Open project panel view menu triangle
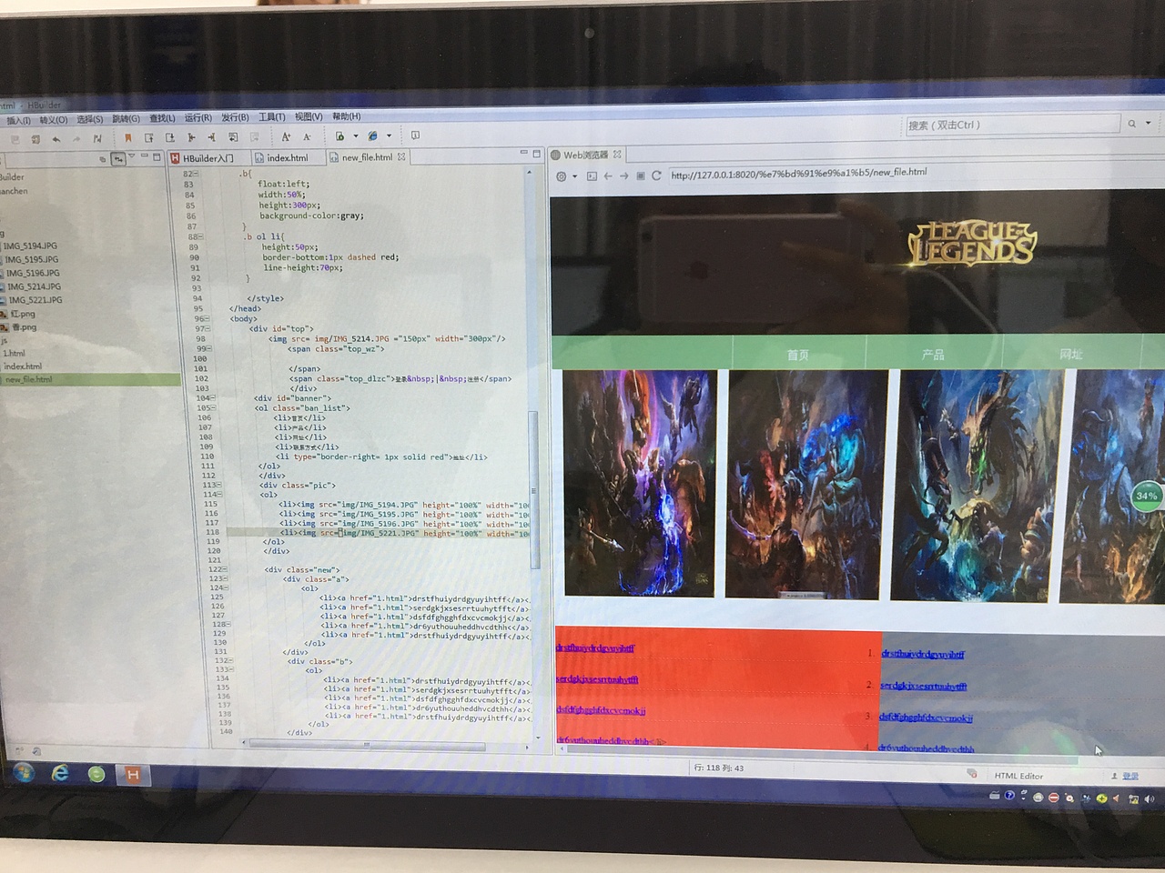 click(132, 156)
